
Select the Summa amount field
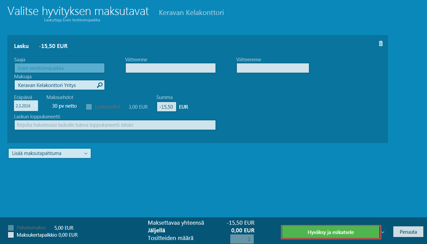(166, 107)
